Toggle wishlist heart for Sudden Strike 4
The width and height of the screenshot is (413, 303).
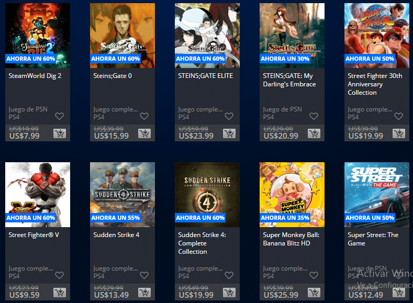coord(144,275)
